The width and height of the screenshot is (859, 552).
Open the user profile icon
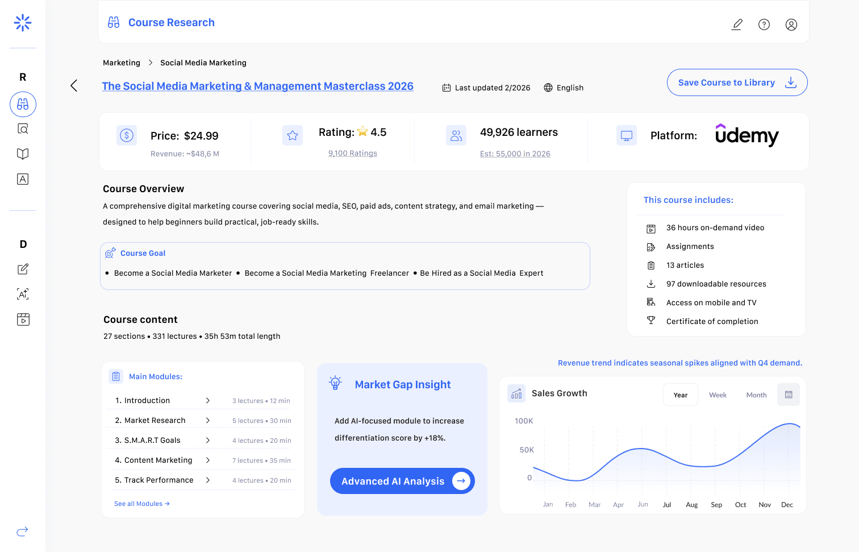(791, 24)
